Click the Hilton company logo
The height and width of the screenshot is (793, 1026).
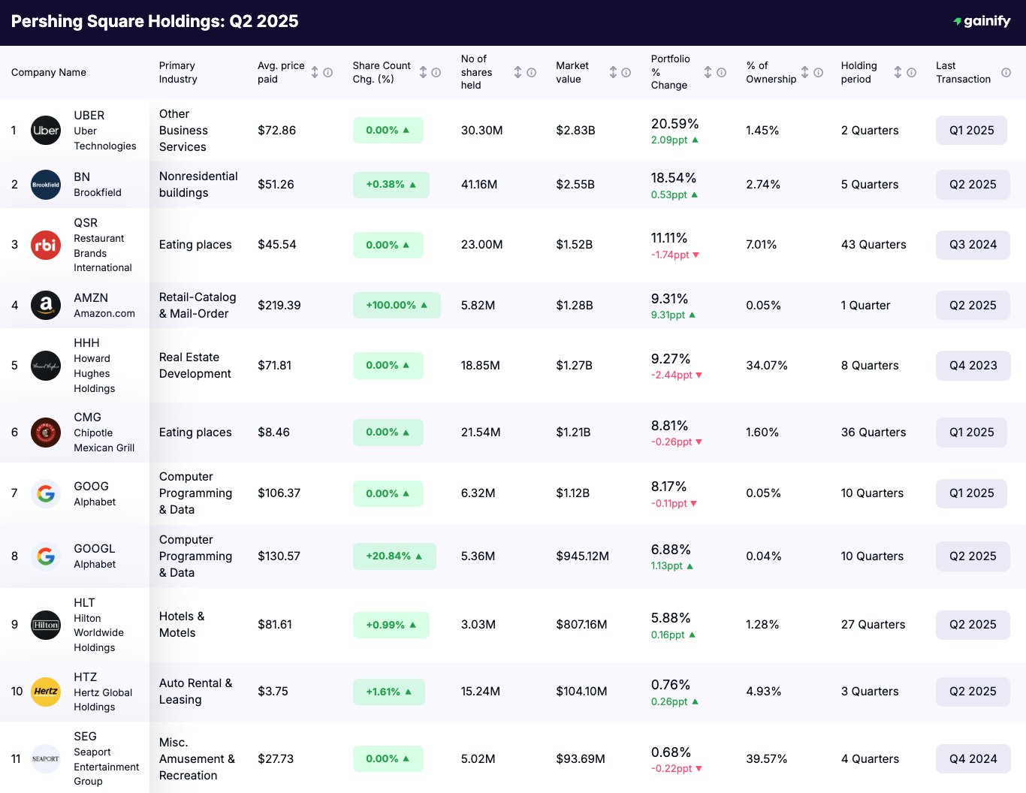coord(46,625)
